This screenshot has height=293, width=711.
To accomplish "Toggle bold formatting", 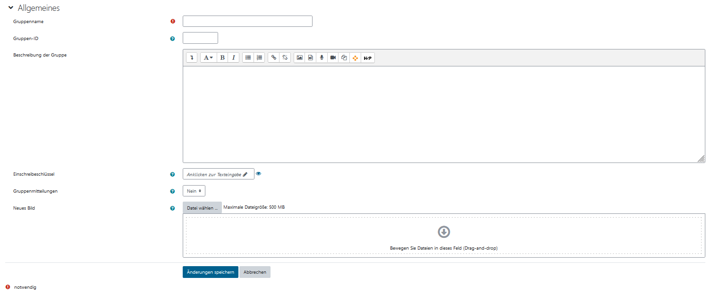I will [222, 57].
